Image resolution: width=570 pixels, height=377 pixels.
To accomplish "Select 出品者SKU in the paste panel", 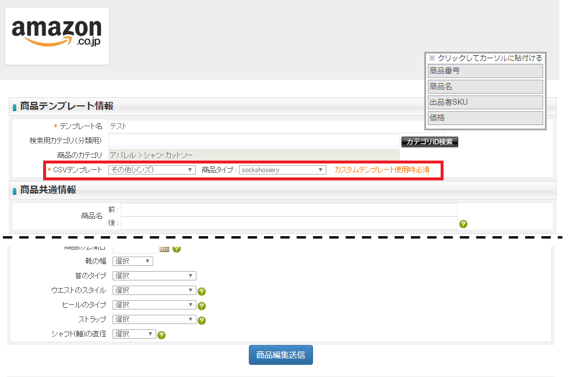I will pyautogui.click(x=485, y=102).
